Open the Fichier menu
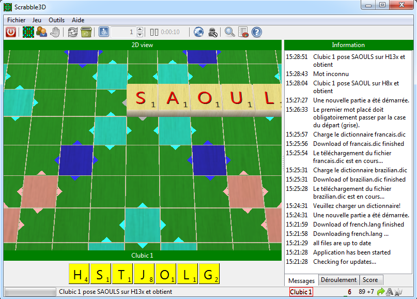Image resolution: width=417 pixels, height=299 pixels. 16,20
